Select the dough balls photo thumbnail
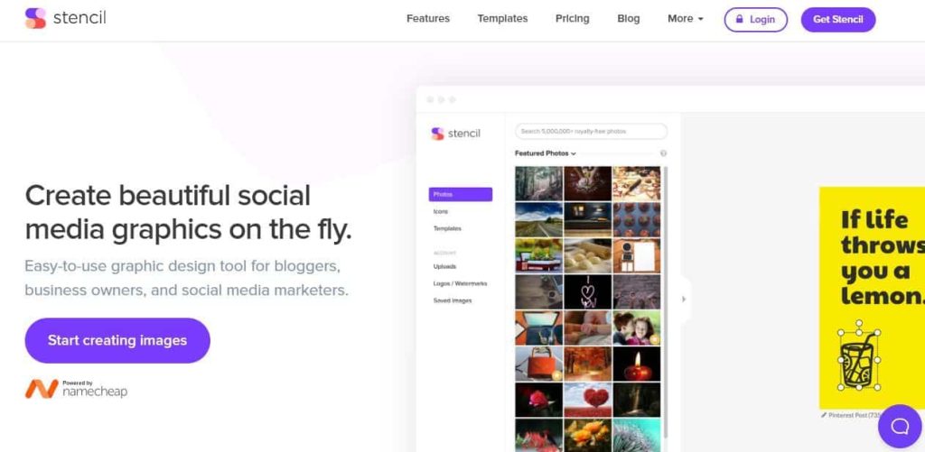This screenshot has height=452, width=925. [x=587, y=255]
